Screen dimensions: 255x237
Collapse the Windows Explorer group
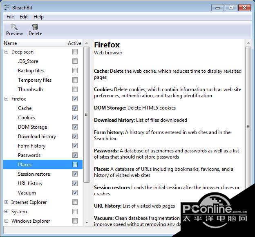7,221
